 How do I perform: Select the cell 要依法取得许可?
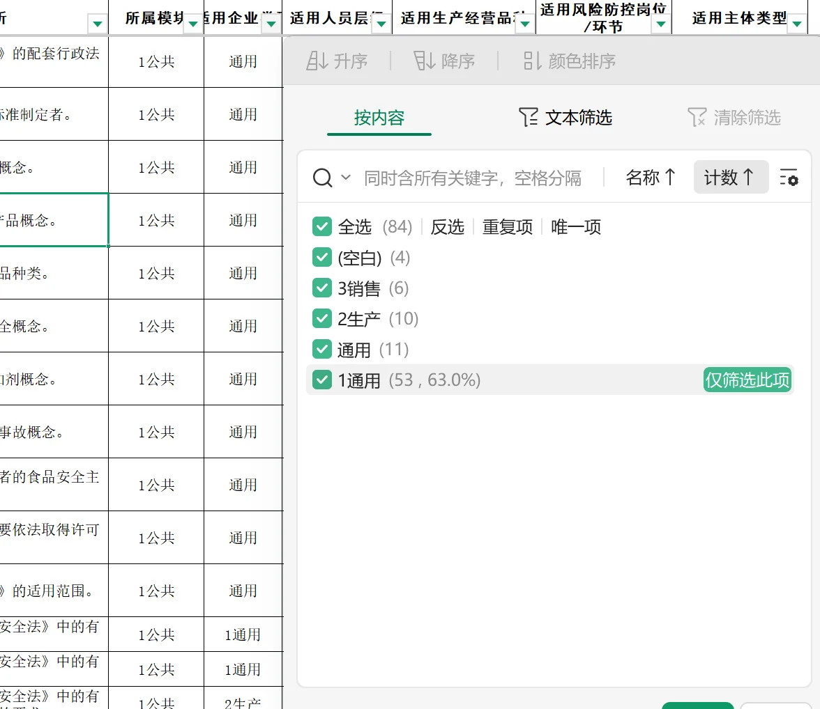click(x=54, y=538)
